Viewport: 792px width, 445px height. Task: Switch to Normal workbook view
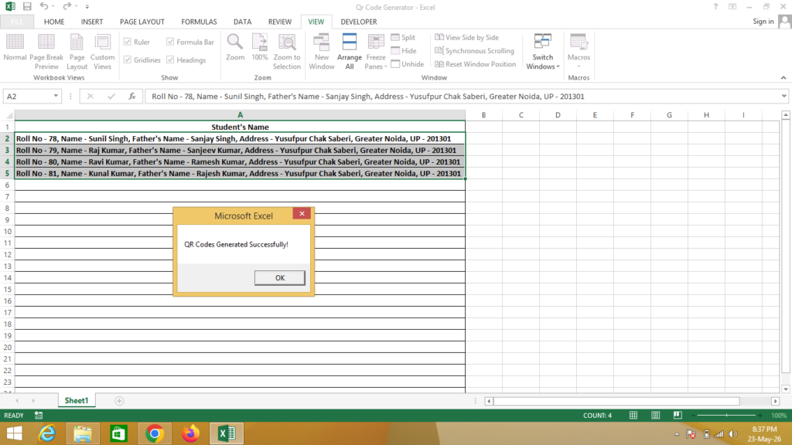(x=15, y=47)
